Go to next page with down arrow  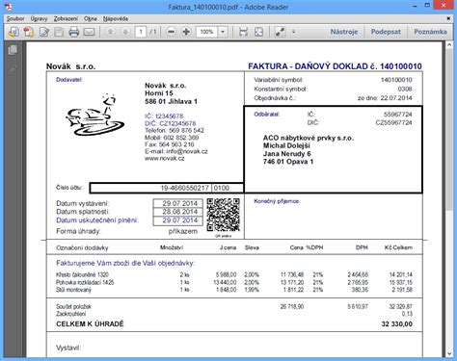(125, 32)
